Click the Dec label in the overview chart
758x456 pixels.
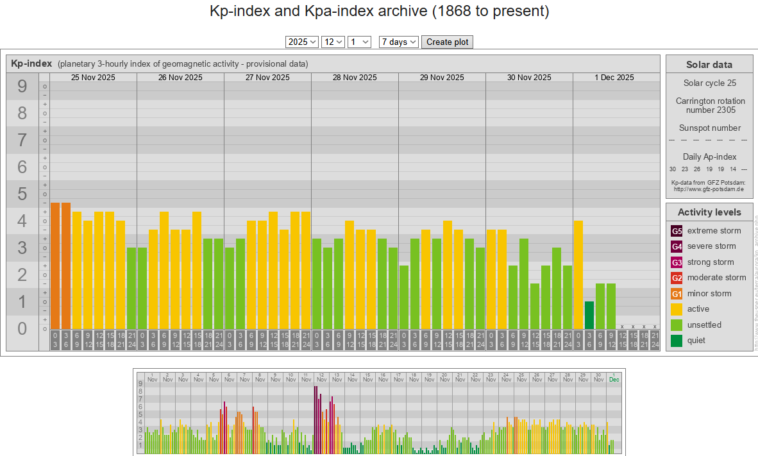614,379
